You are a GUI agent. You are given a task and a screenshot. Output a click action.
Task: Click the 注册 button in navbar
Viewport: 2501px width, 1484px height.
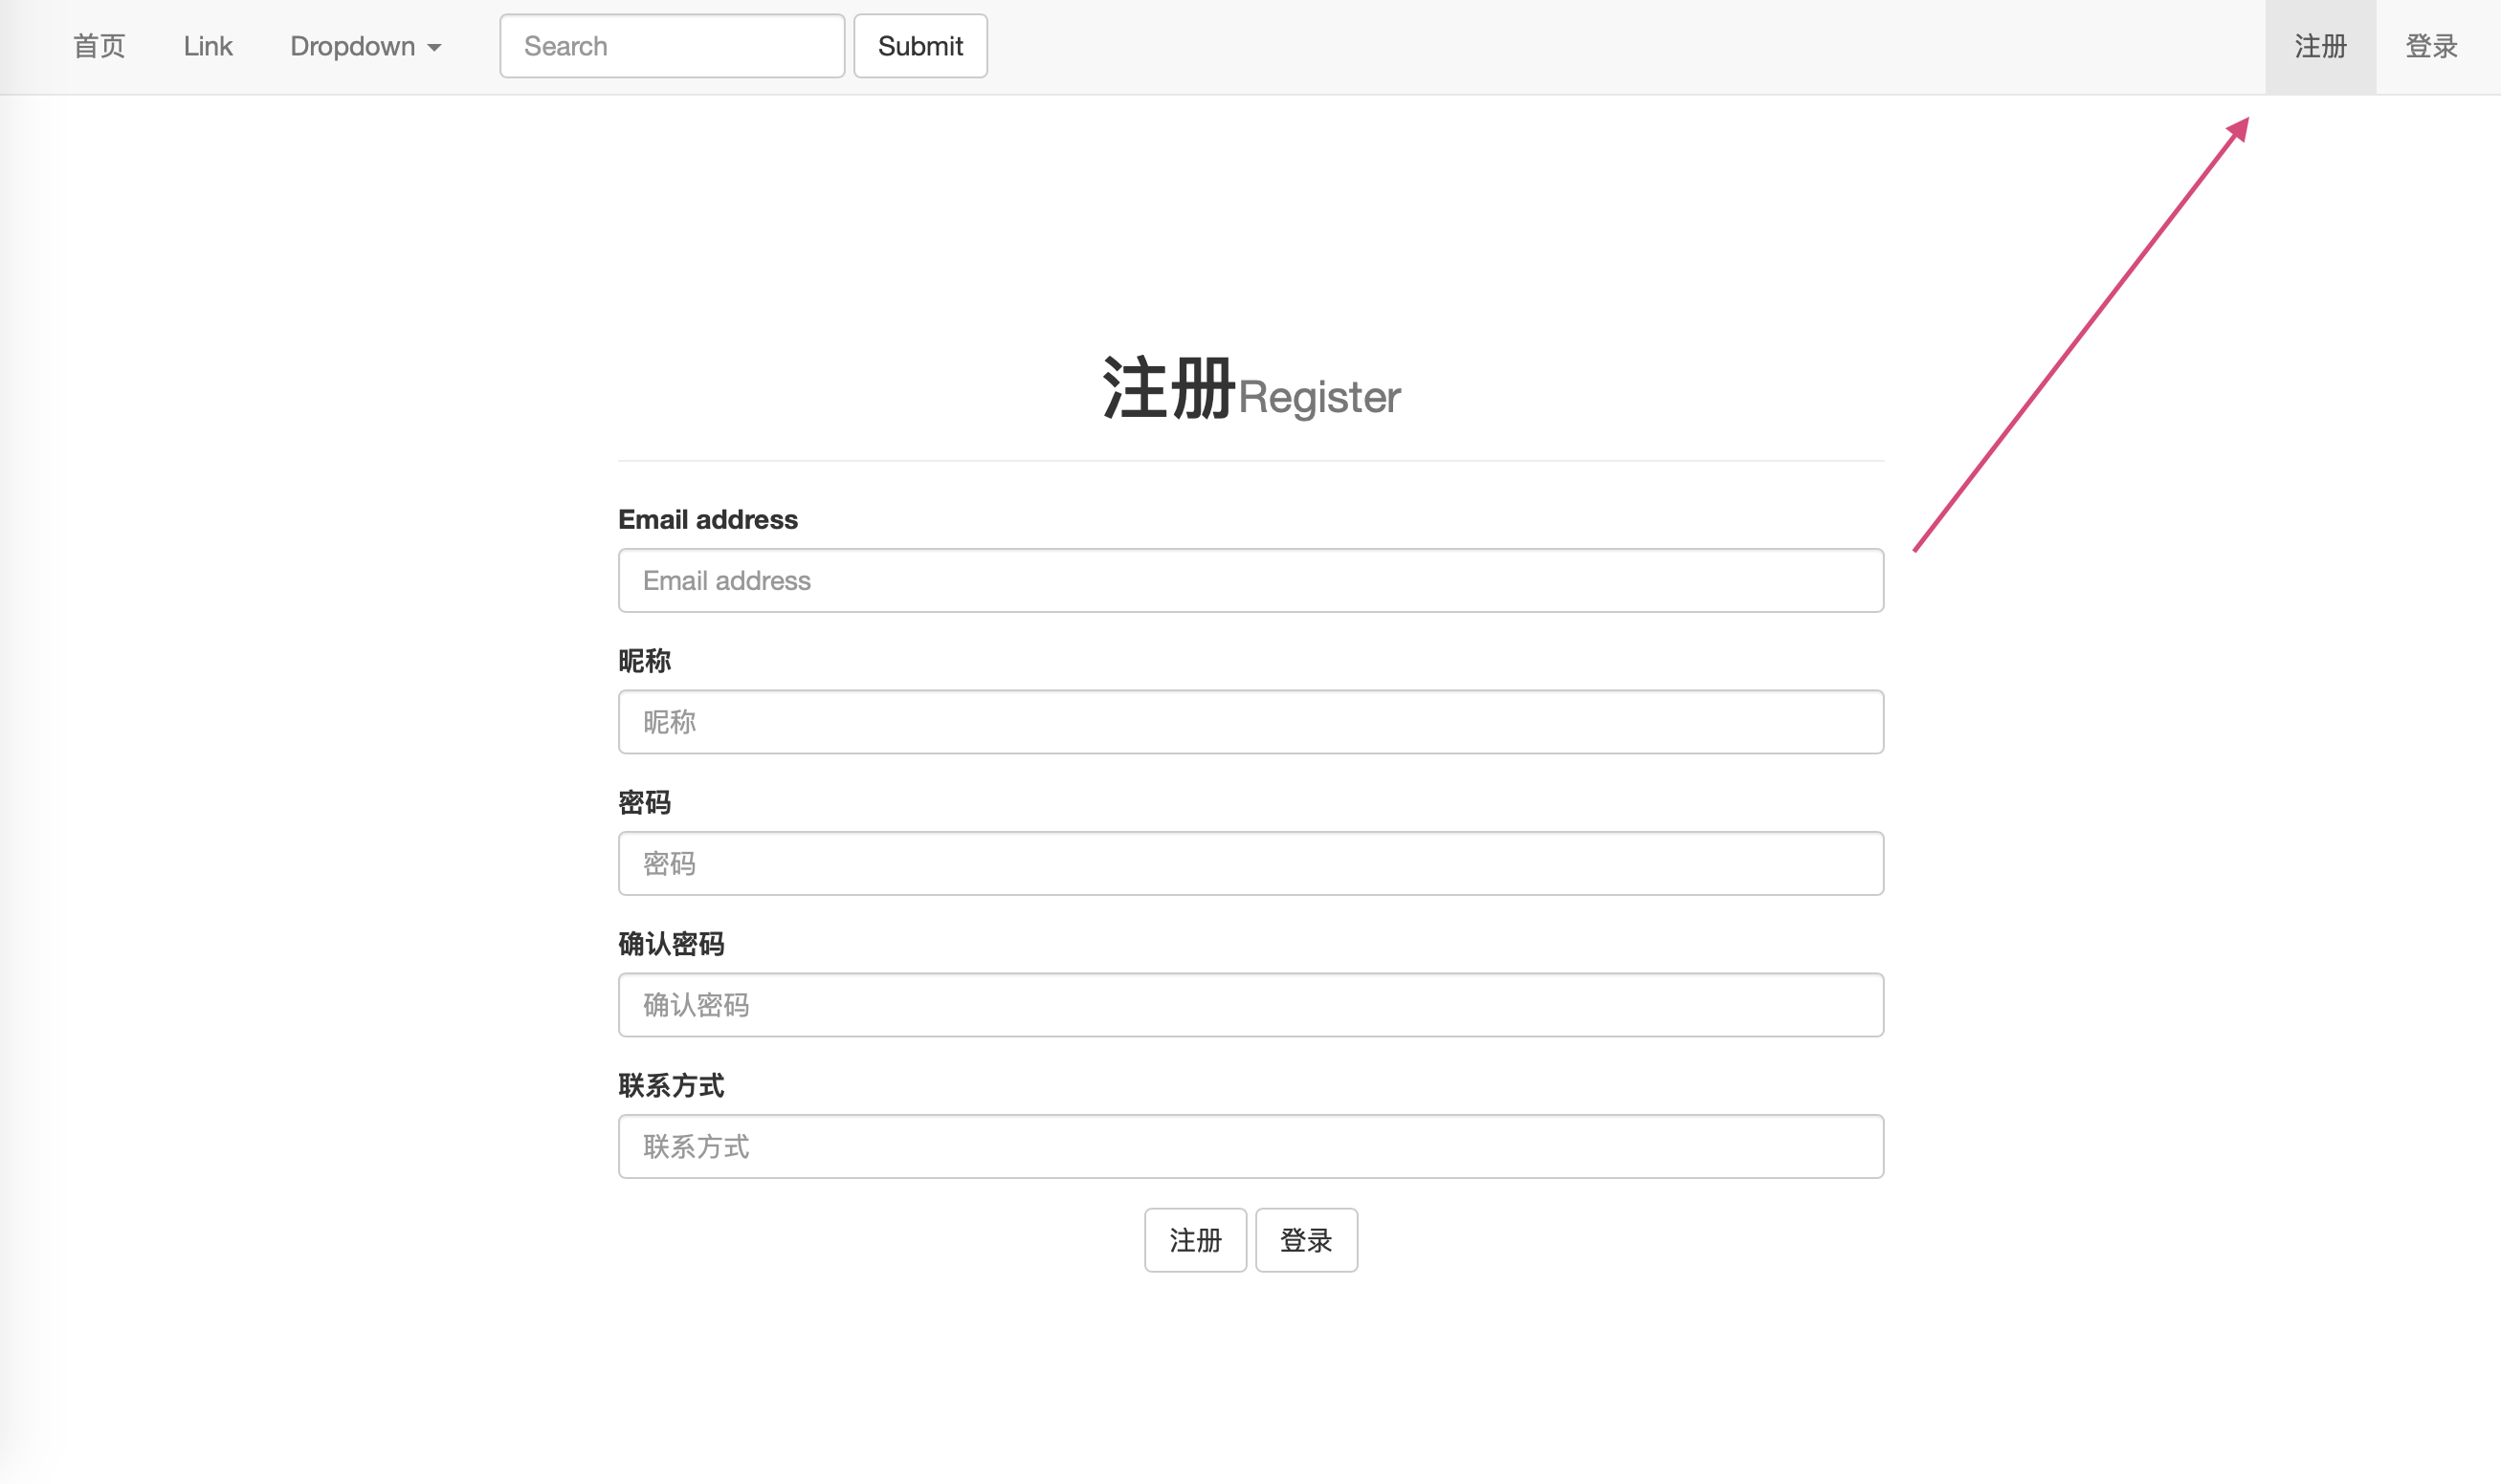(x=2321, y=46)
